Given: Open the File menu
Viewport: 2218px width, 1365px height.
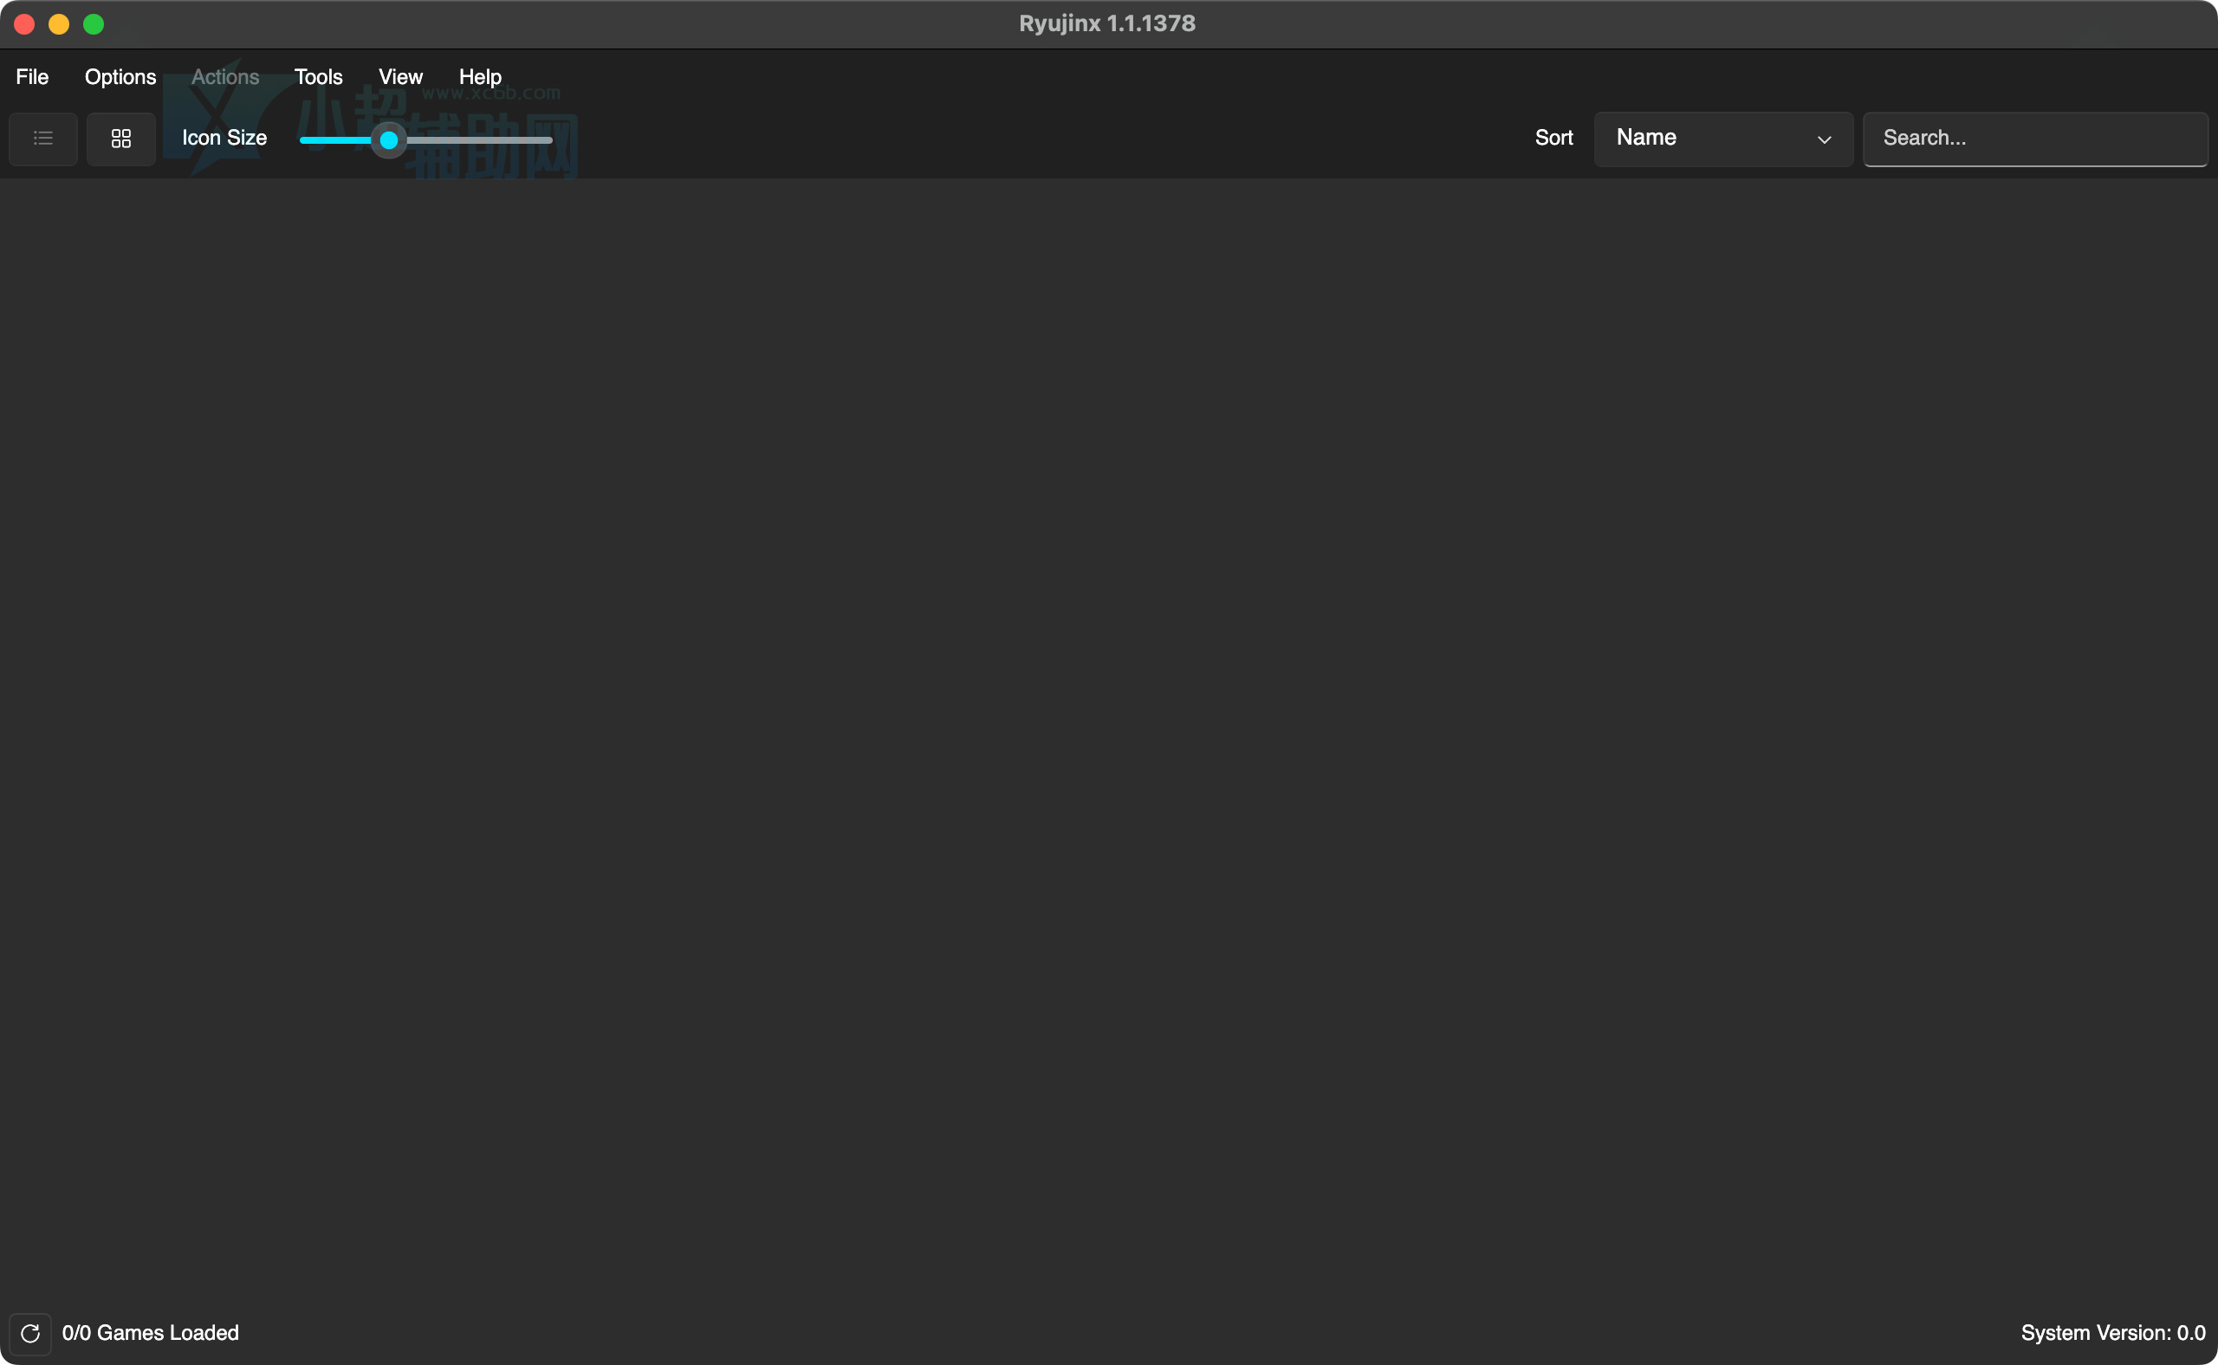Looking at the screenshot, I should (32, 74).
